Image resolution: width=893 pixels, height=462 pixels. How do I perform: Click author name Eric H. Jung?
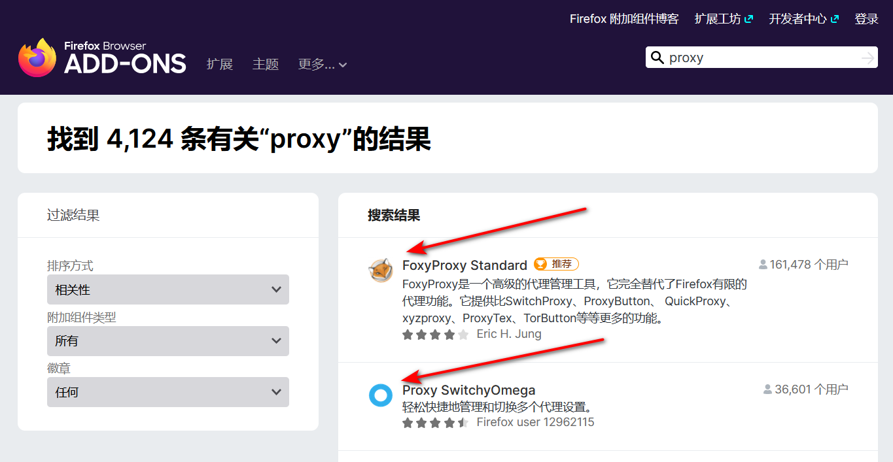pos(509,334)
